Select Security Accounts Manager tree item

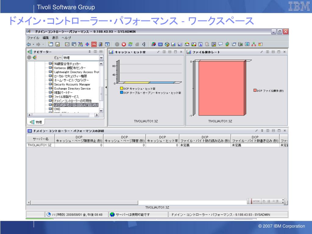(x=72, y=84)
